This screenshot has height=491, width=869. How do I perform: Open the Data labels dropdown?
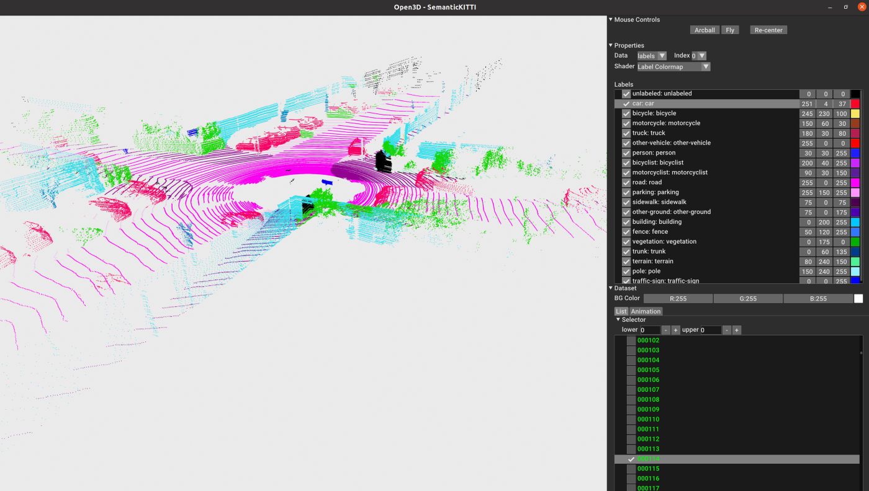pos(651,55)
